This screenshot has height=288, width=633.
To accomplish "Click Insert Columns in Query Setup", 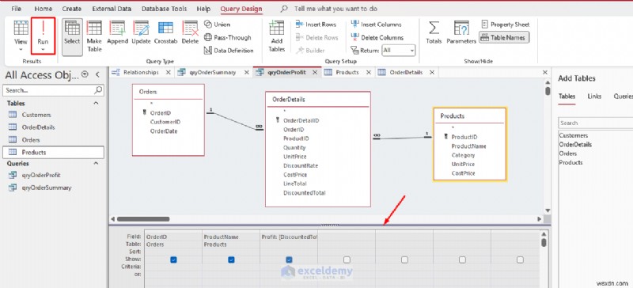I will pos(377,25).
